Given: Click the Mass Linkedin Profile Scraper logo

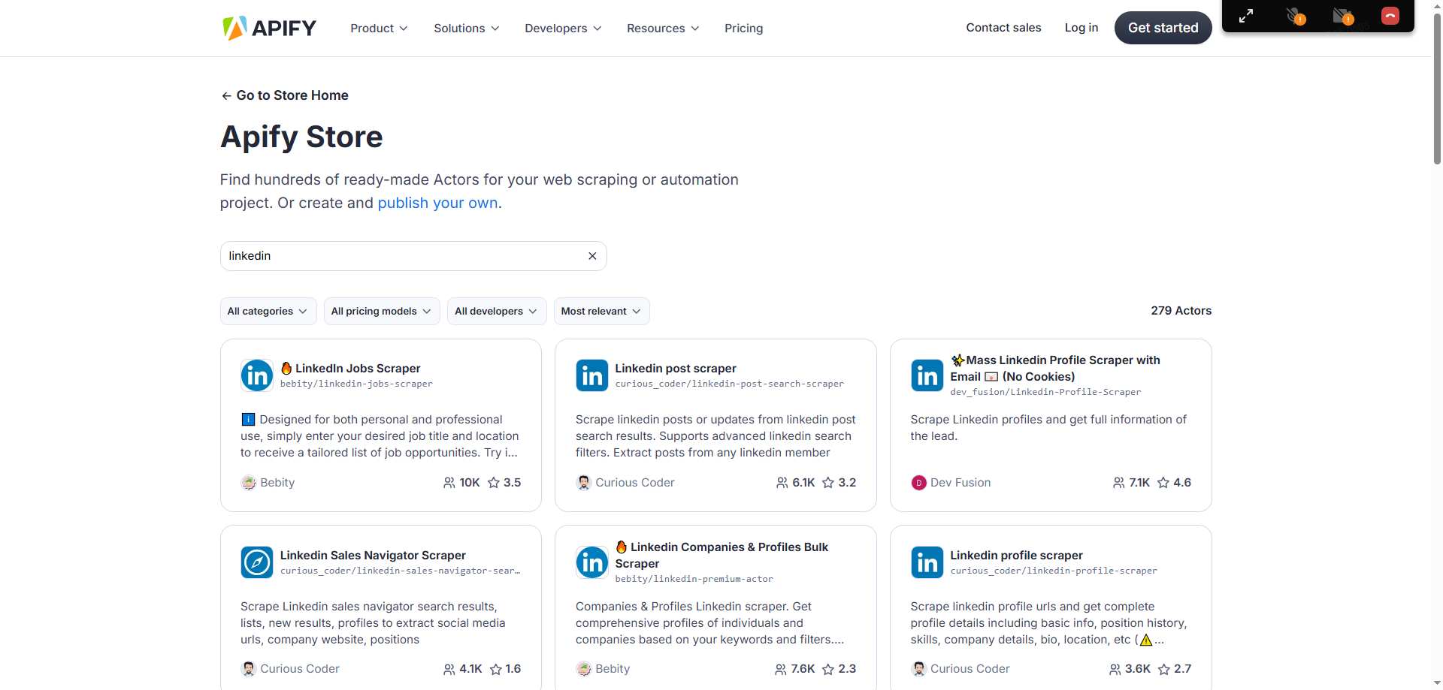Looking at the screenshot, I should click(x=927, y=375).
